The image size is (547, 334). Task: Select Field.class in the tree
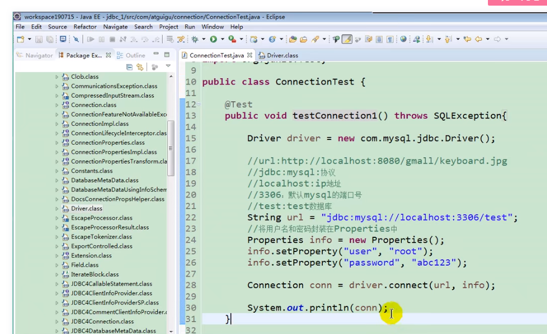pos(85,265)
